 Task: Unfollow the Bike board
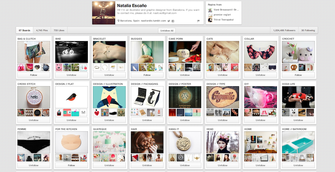point(71,75)
